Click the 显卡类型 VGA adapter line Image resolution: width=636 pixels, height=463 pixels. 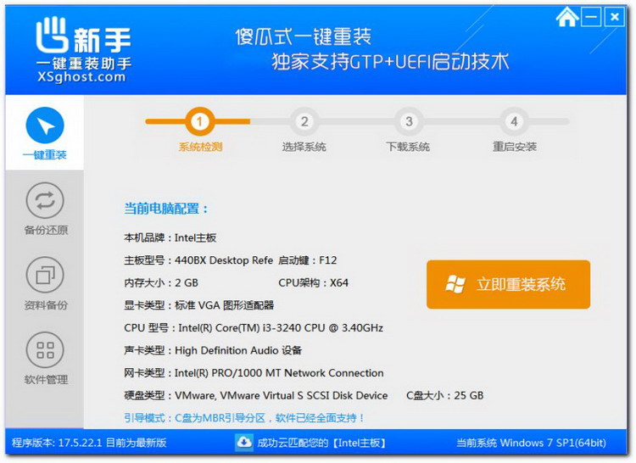(x=198, y=305)
